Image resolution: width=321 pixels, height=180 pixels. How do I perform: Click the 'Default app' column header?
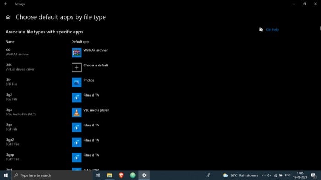pos(80,42)
